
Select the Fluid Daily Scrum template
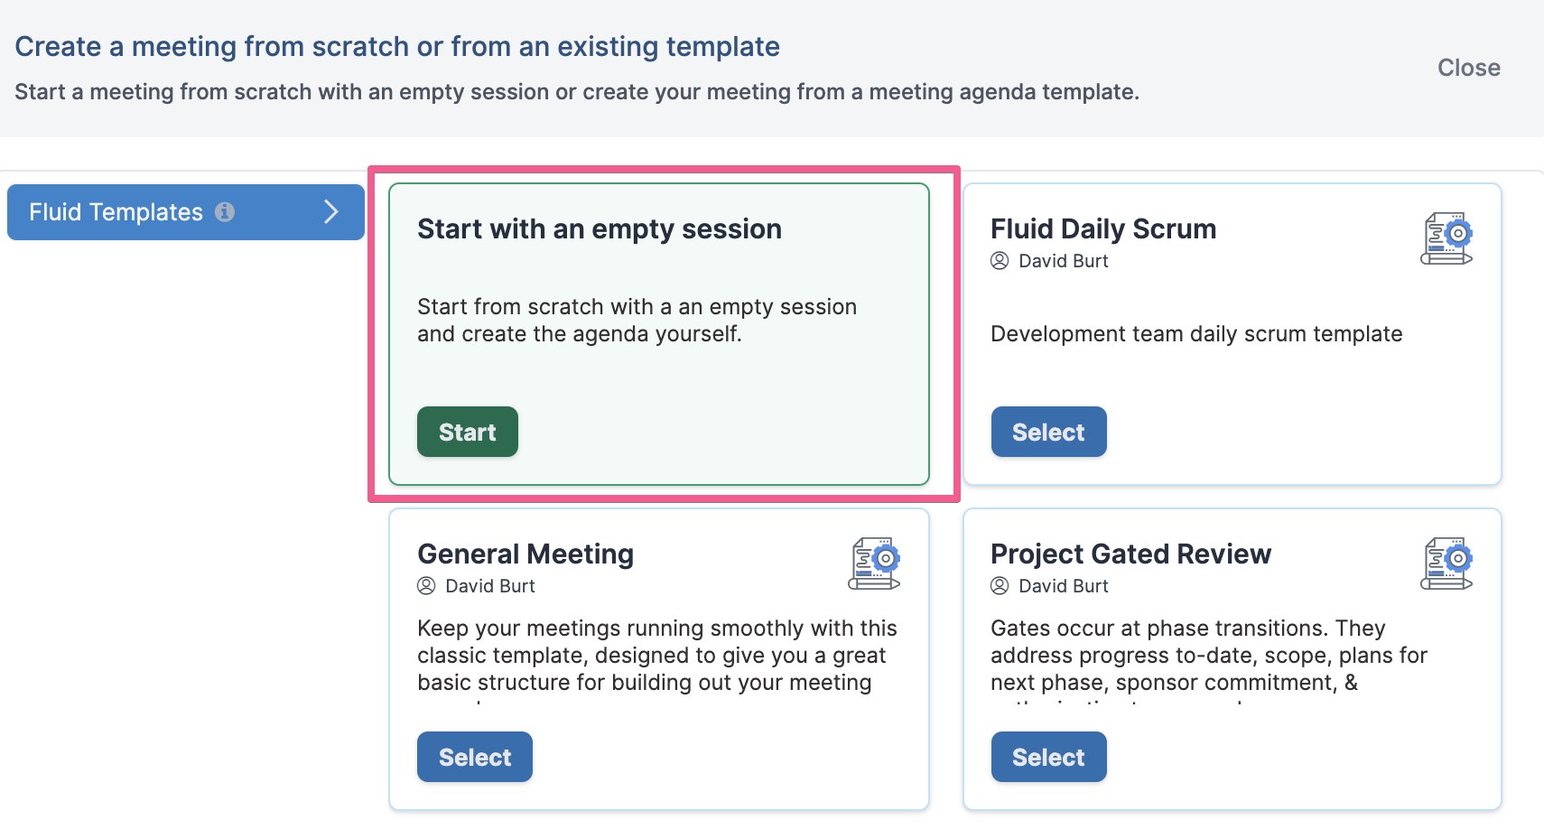point(1048,432)
